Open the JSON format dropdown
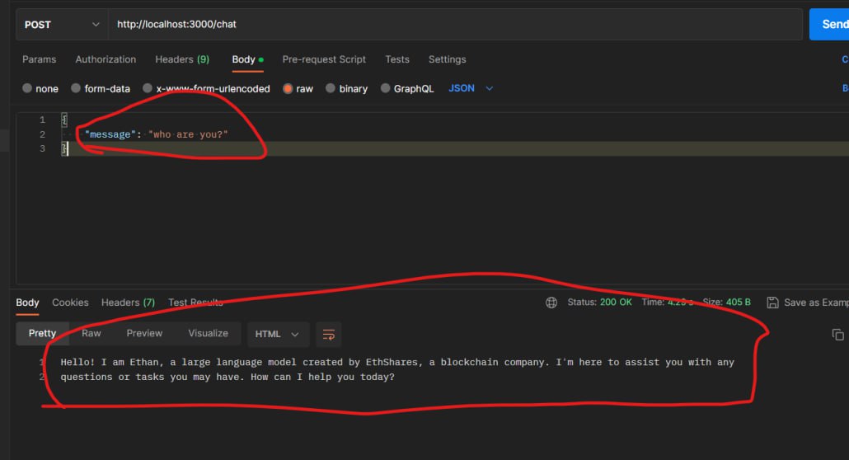 point(471,88)
